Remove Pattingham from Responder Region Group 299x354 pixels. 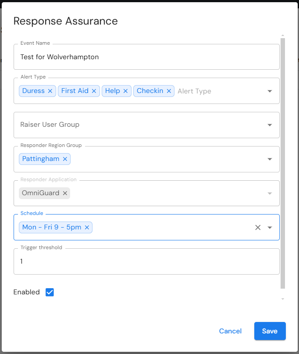[x=65, y=159]
